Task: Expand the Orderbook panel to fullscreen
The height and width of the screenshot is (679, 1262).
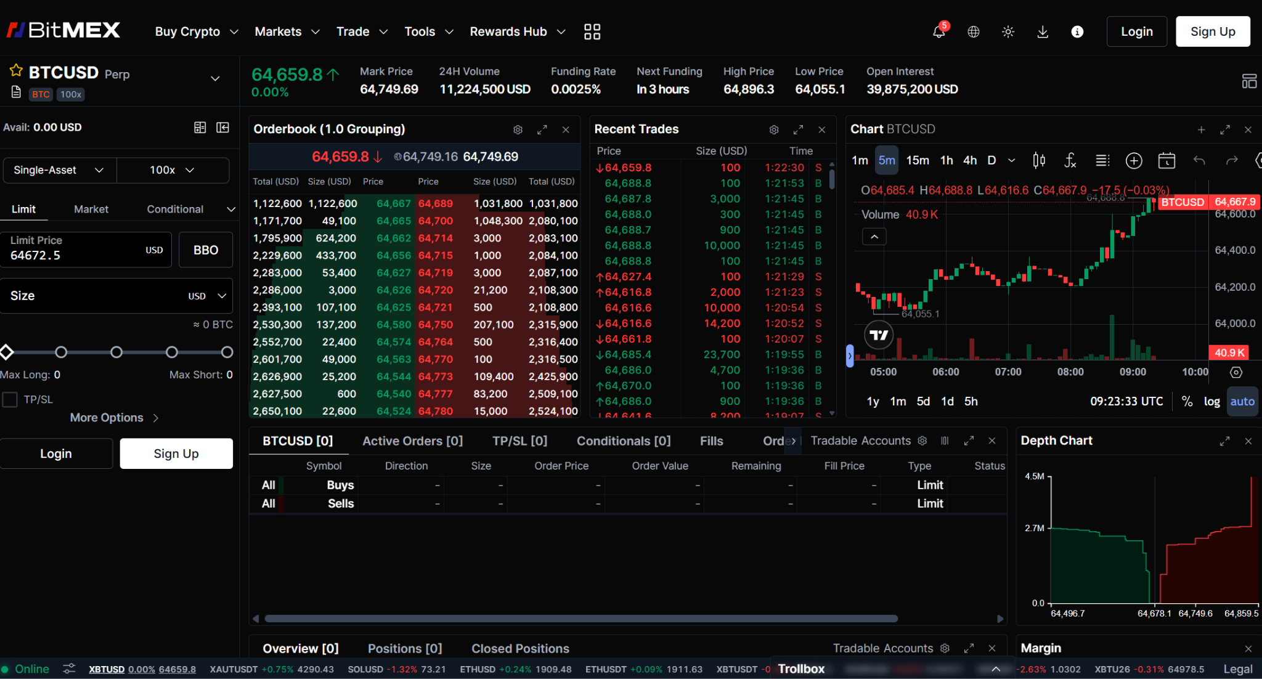Action: tap(542, 129)
